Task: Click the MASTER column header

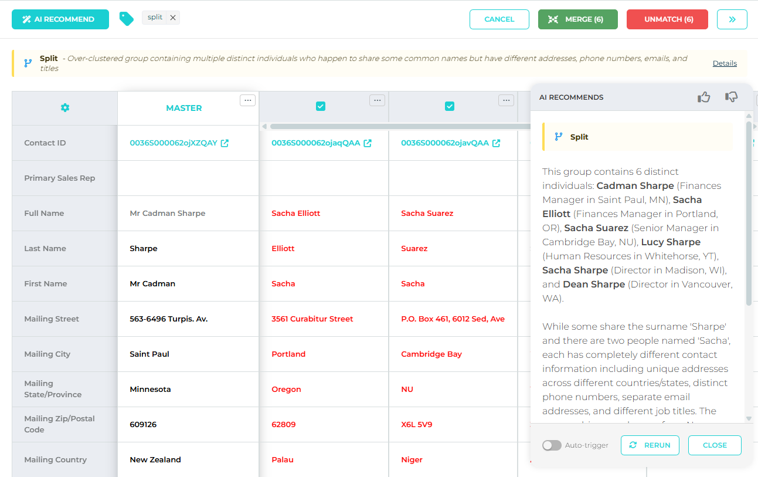Action: pyautogui.click(x=184, y=108)
